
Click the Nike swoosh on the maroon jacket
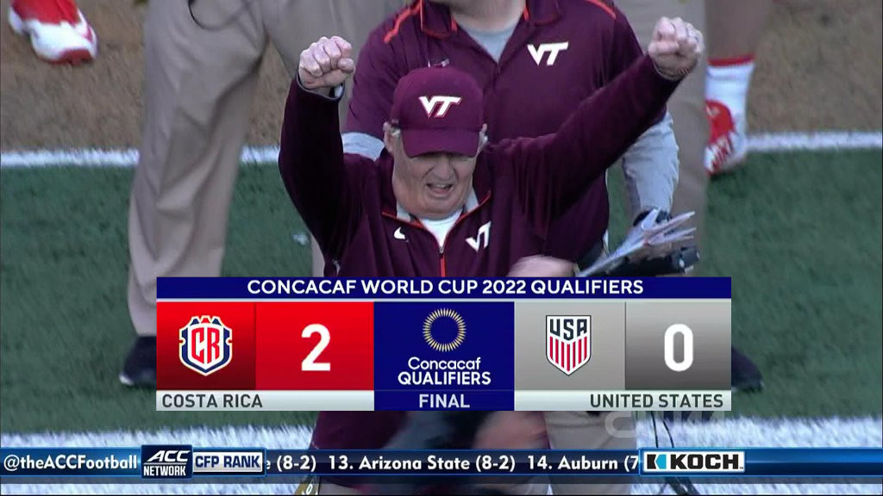pos(400,233)
